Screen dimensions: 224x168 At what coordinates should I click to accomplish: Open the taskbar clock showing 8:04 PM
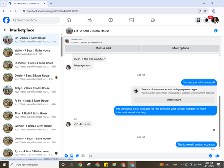tap(209, 164)
